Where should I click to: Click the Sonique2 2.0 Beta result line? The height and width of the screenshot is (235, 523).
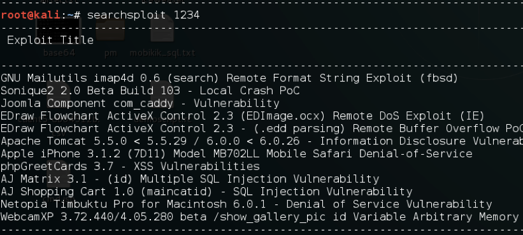[150, 90]
